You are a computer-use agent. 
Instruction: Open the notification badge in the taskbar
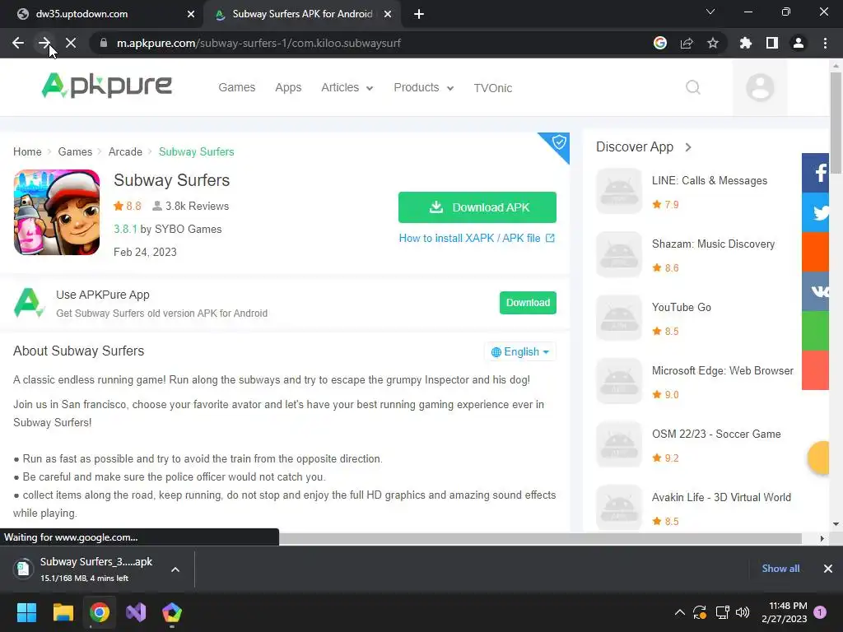[x=820, y=612]
